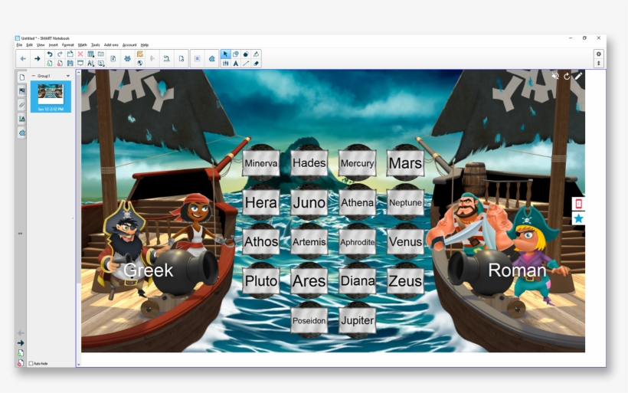Click the Delete (red X) toolbar icon

[80, 54]
